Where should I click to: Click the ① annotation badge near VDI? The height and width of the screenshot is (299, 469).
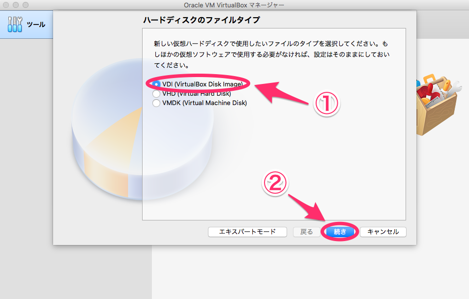pos(327,104)
